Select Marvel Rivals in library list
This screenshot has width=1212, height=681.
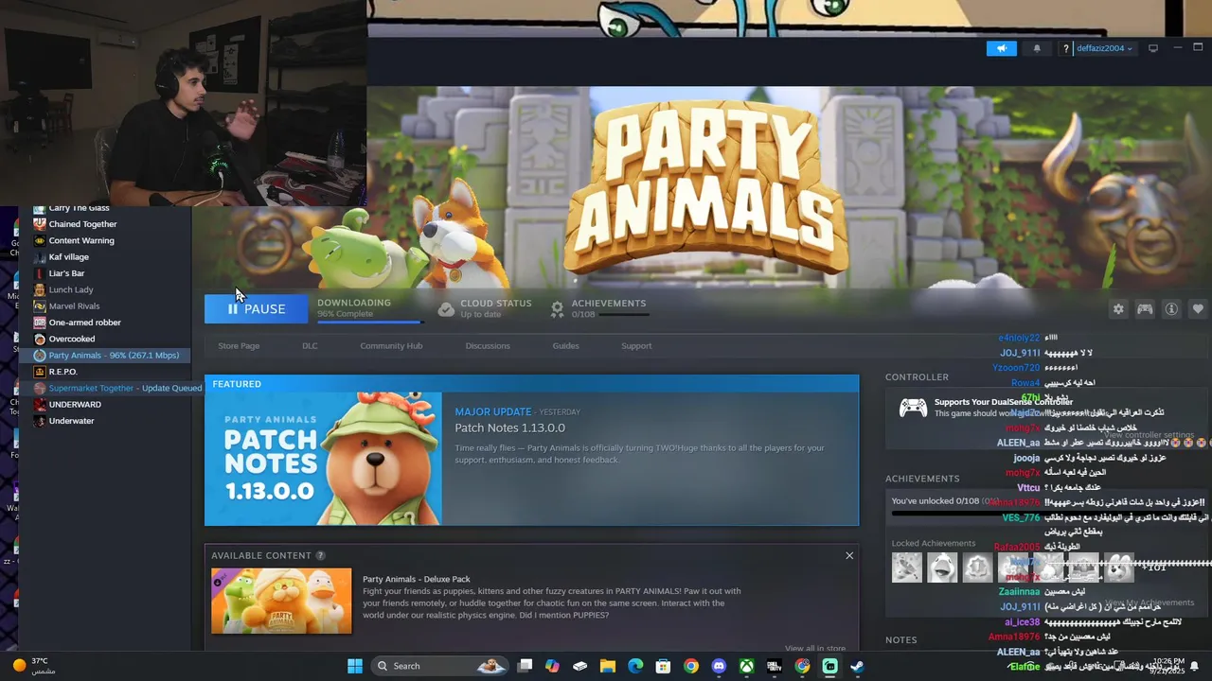pos(74,306)
